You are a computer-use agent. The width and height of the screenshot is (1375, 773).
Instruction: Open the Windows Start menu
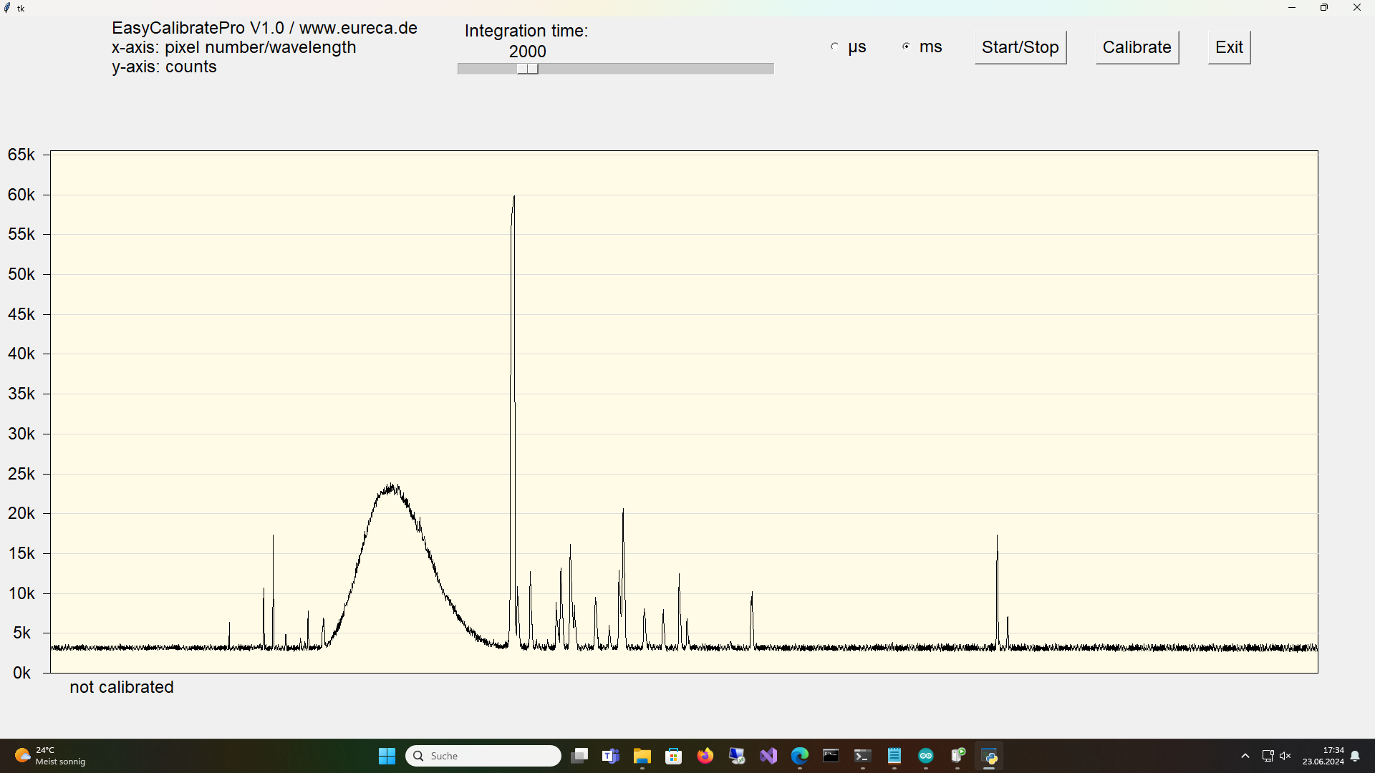(x=387, y=756)
